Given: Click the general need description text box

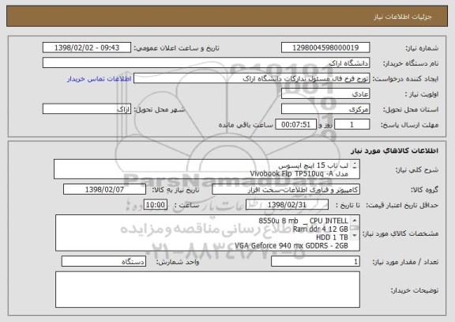Looking at the screenshot, I should (207, 169).
